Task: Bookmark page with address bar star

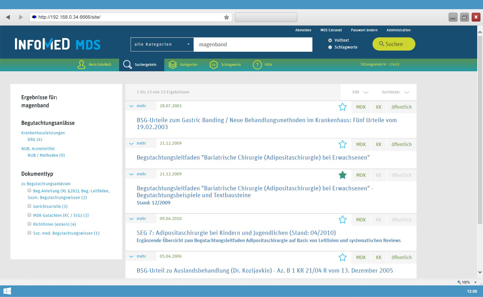Action: pos(227,17)
